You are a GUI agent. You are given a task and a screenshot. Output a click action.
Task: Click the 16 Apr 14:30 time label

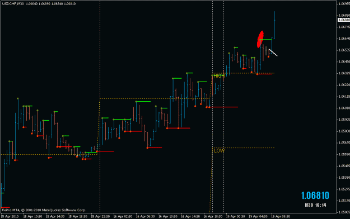coord(190,217)
